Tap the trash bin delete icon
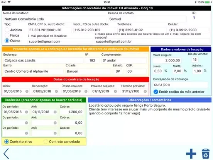213x160 pixels. [x=206, y=154]
